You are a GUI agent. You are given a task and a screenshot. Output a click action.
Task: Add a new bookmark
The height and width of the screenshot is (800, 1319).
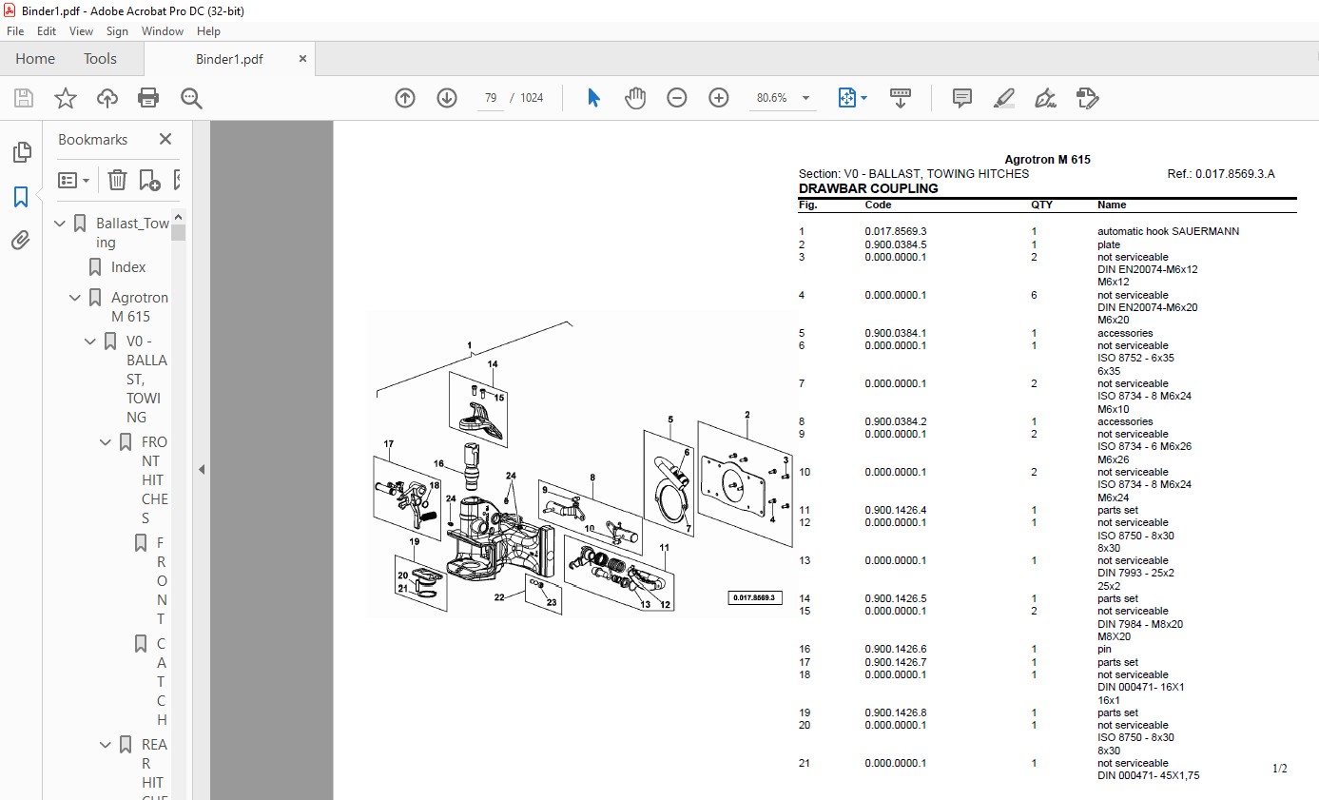pos(149,180)
